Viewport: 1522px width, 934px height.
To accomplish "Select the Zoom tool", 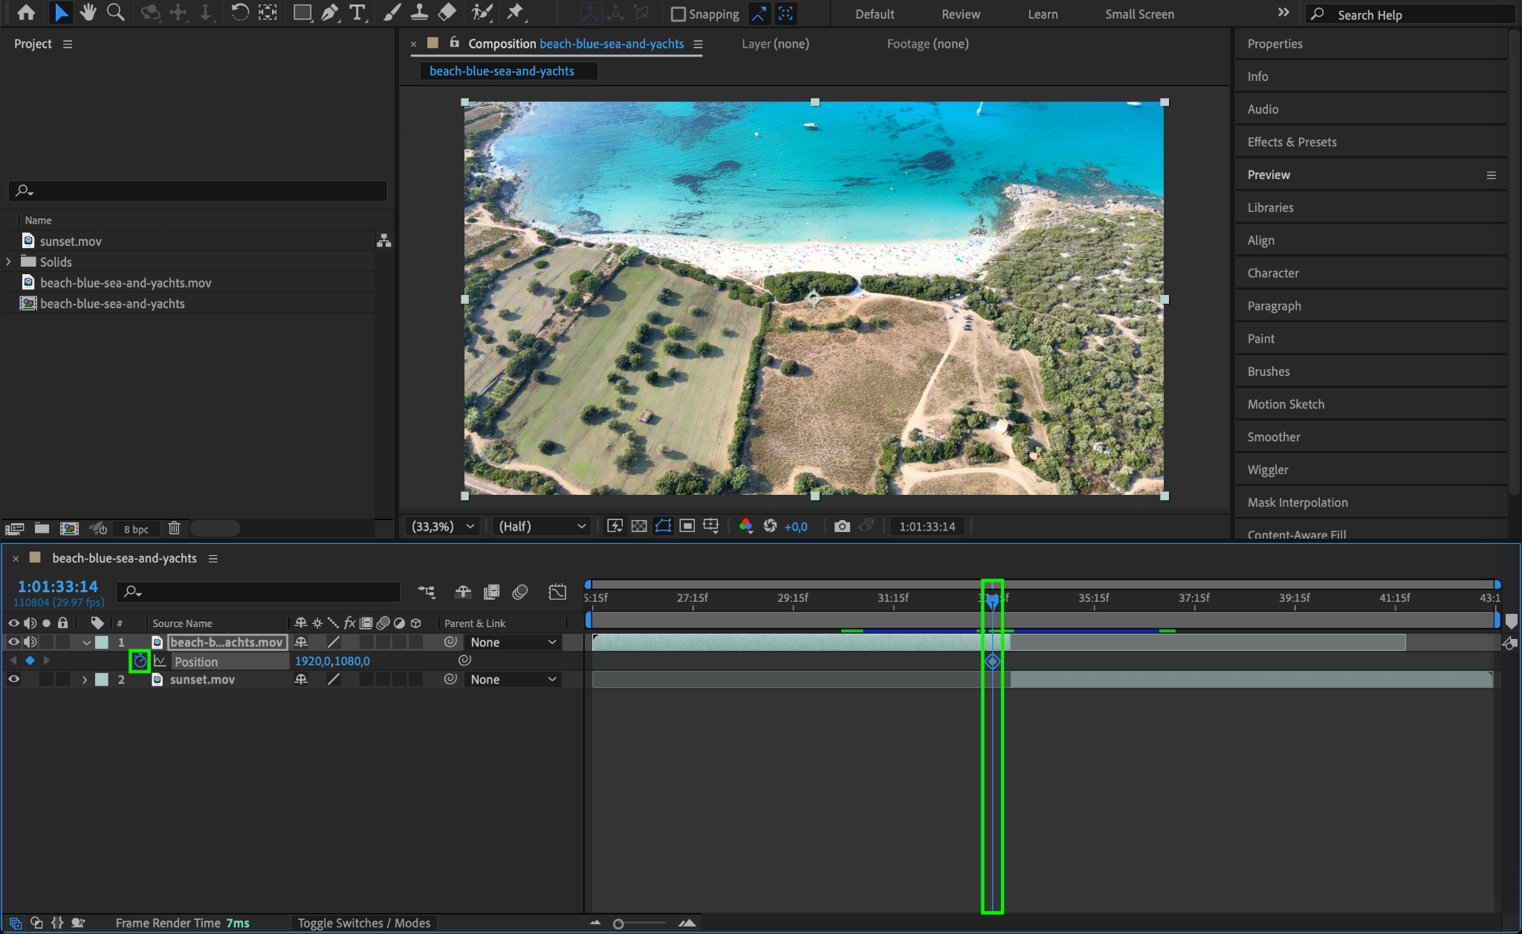I will click(x=115, y=13).
